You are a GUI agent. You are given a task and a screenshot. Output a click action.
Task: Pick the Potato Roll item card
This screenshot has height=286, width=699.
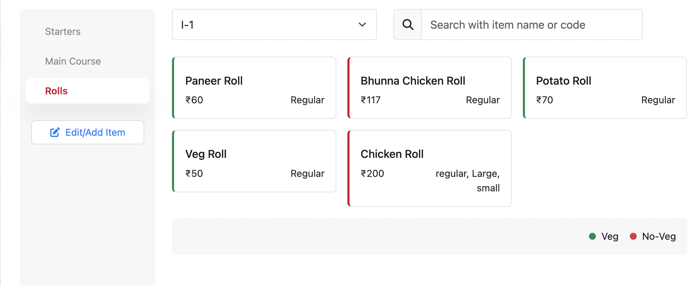coord(605,88)
